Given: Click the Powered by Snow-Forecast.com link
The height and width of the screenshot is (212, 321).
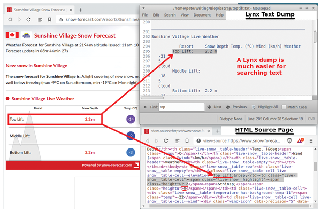Looking at the screenshot, I should (x=107, y=165).
